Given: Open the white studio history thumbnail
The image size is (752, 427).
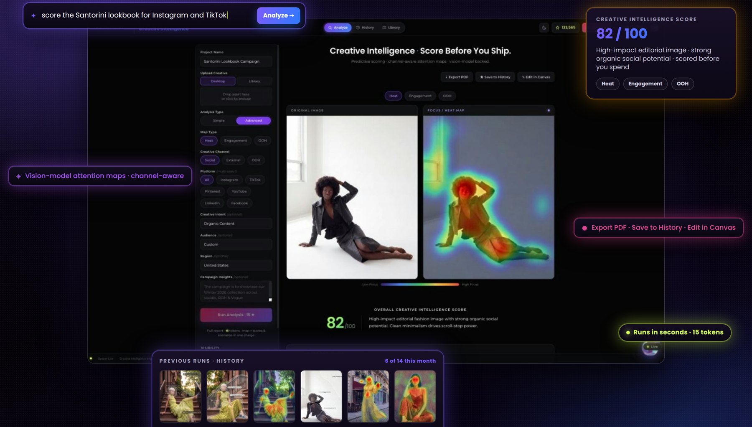Looking at the screenshot, I should pyautogui.click(x=321, y=396).
